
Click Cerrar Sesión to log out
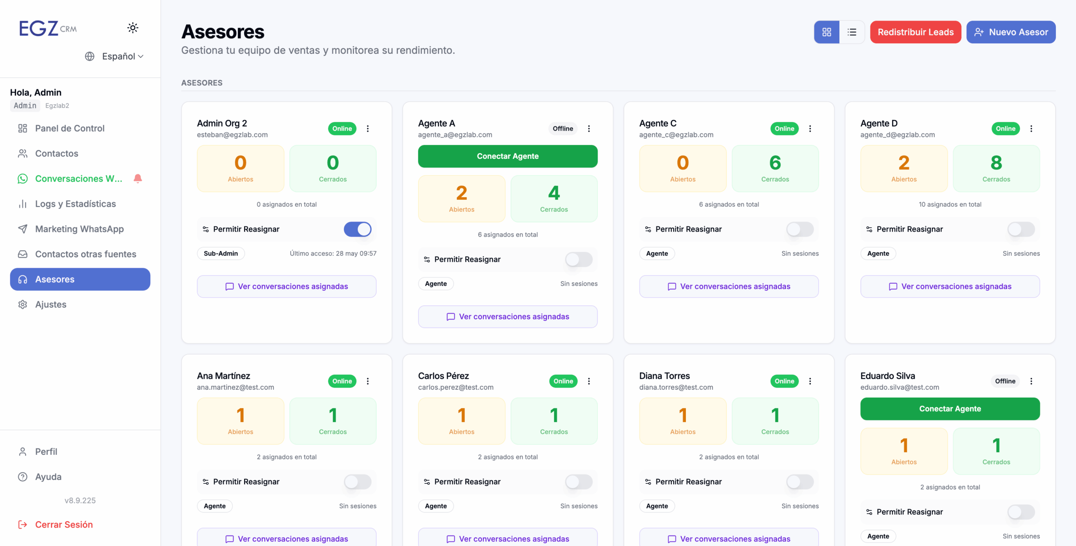tap(55, 525)
